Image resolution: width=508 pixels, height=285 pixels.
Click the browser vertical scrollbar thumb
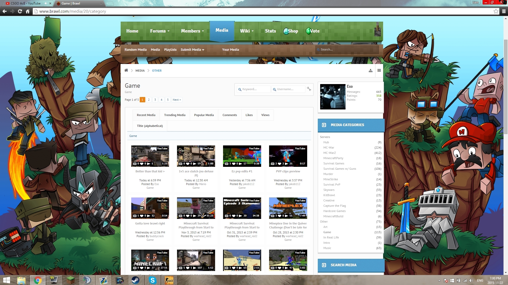(506, 87)
